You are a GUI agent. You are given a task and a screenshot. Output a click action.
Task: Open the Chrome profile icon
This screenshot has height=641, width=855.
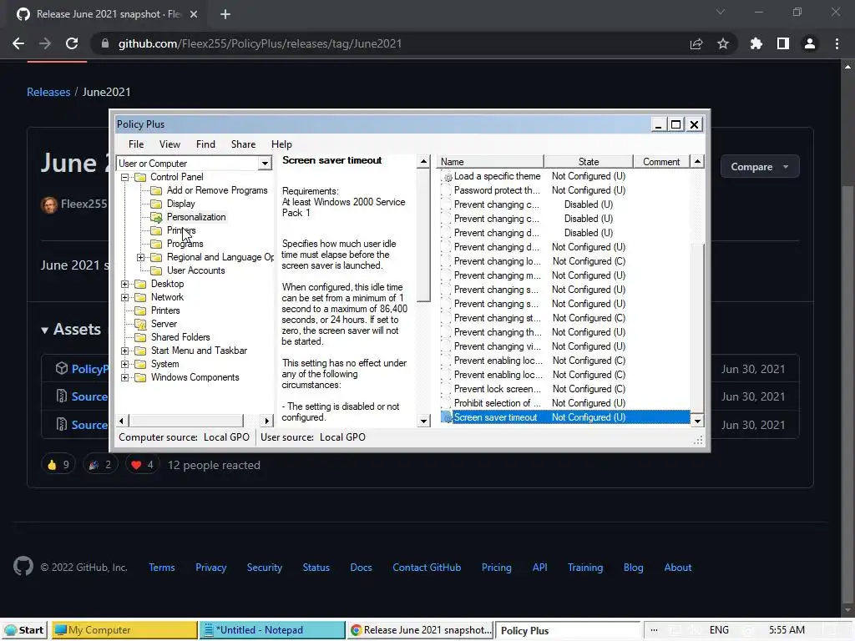810,43
